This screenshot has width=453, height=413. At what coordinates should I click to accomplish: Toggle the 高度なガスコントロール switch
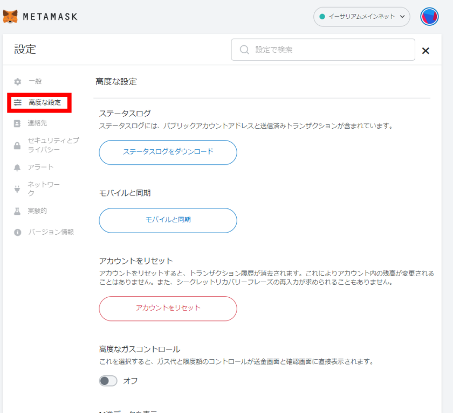(108, 381)
